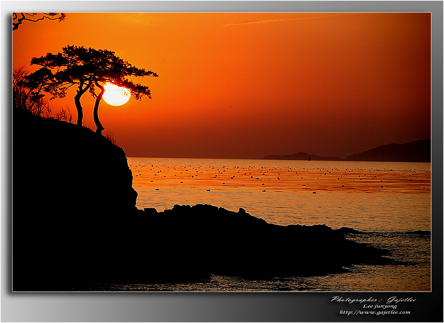Click the bright setting sun
This screenshot has height=323, width=444.
tap(116, 95)
